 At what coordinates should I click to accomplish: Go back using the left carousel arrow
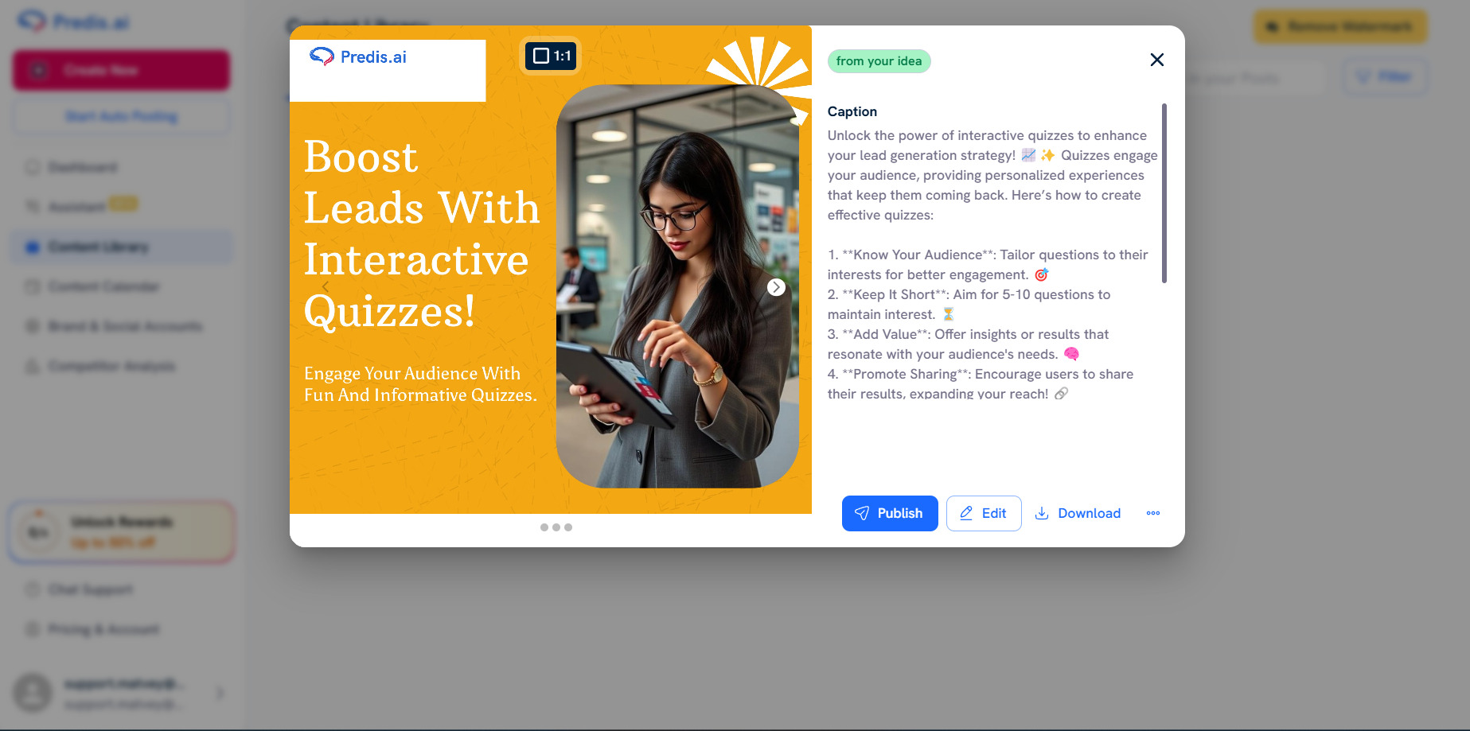pos(325,286)
